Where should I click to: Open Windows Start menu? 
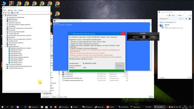click(2, 107)
